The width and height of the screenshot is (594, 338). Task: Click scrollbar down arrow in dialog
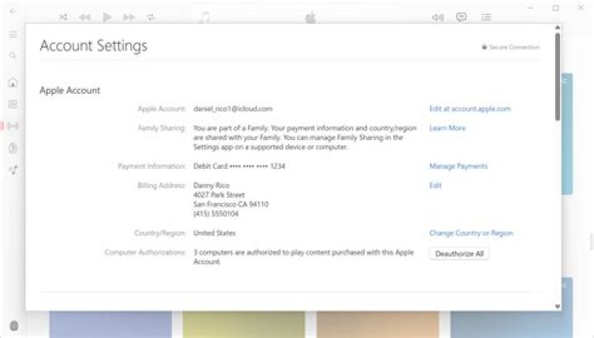point(557,307)
